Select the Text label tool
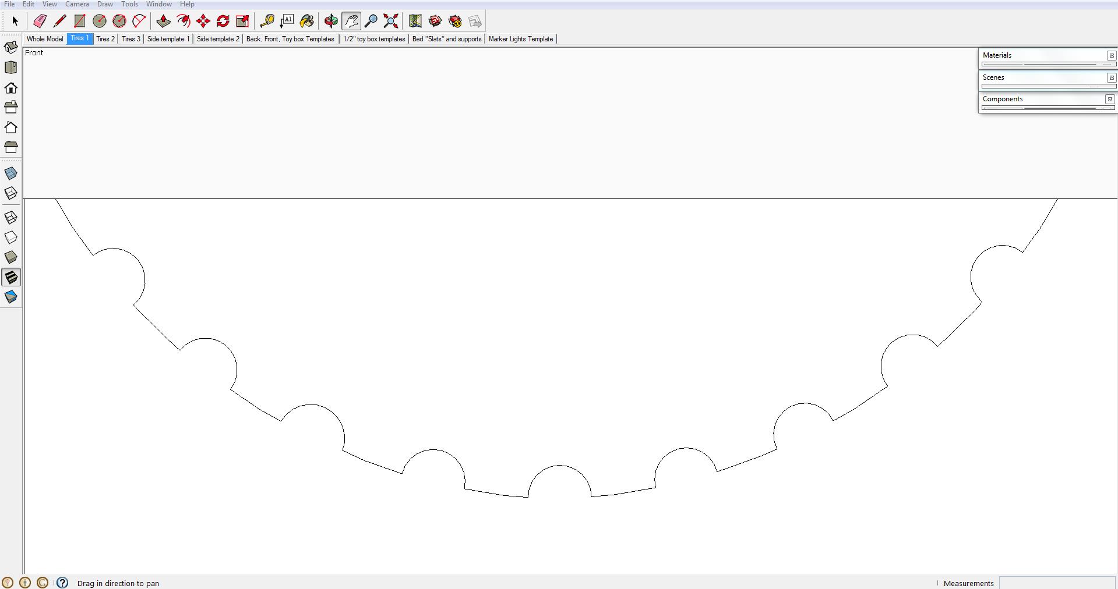Image resolution: width=1118 pixels, height=589 pixels. click(287, 22)
